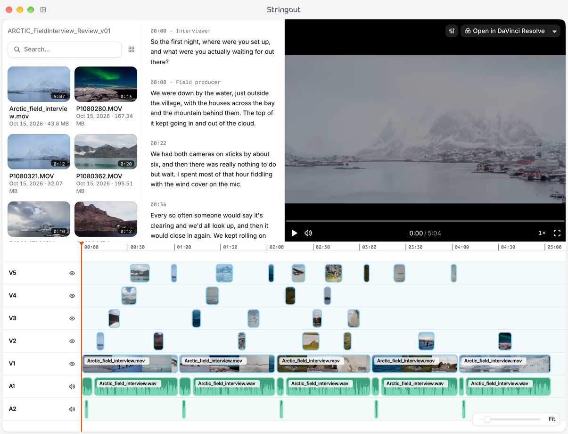
Task: Select the P1080362.MOV thumbnail
Action: pos(106,151)
